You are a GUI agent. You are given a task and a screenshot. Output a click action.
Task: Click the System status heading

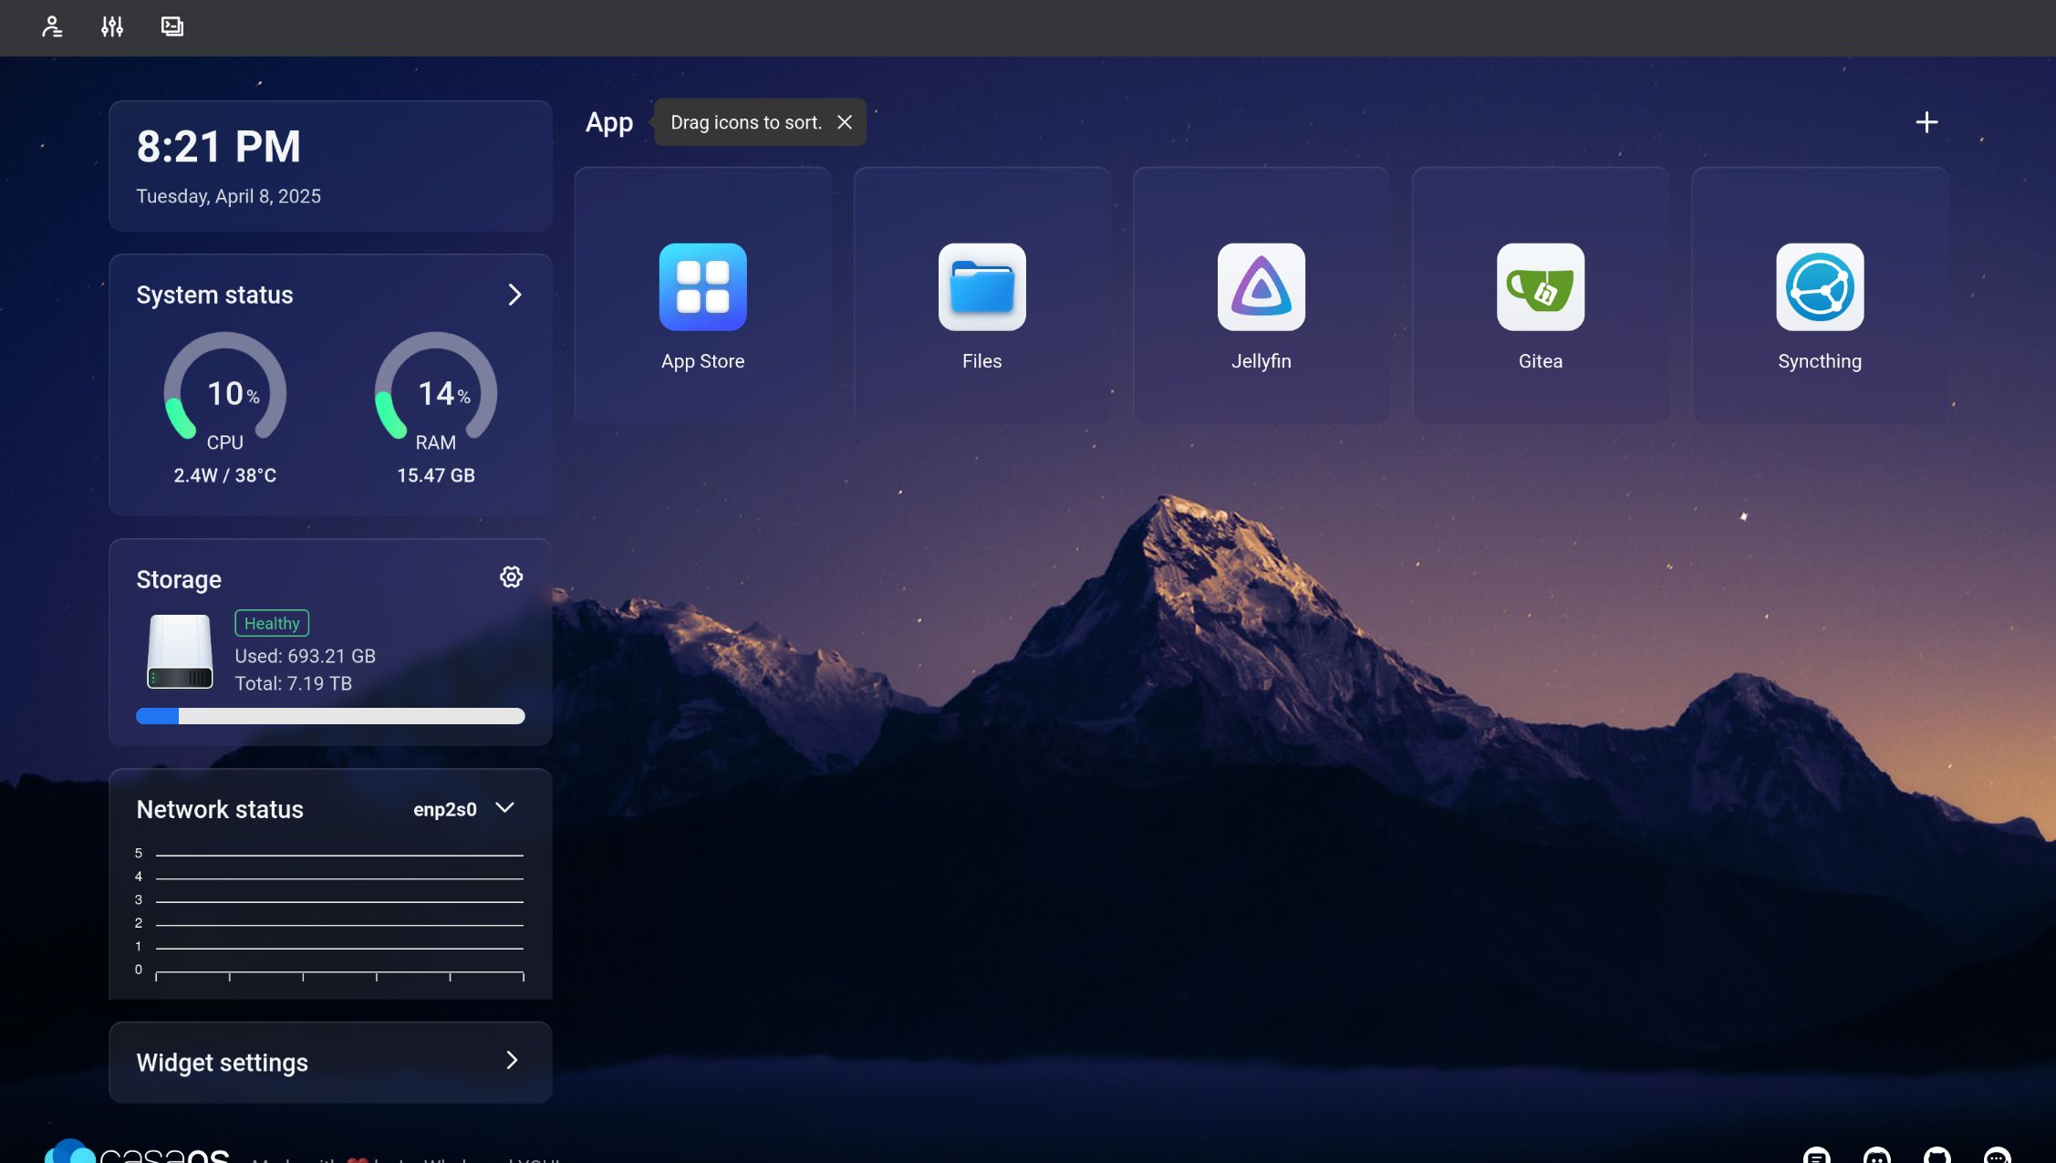point(214,295)
